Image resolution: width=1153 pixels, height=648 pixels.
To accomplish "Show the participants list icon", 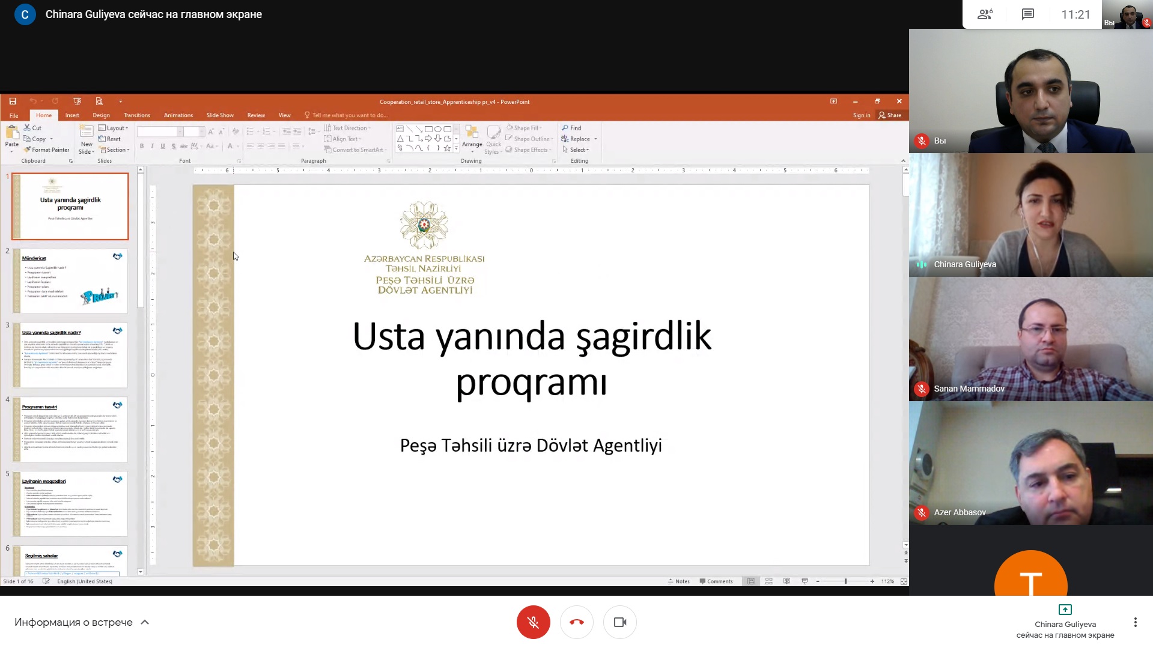I will [x=985, y=14].
